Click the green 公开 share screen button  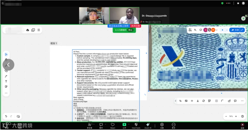(124, 126)
